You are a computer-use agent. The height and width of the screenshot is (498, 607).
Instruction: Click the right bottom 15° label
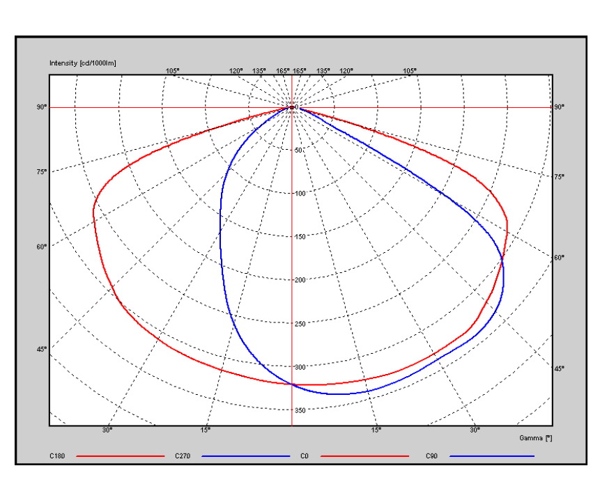(376, 430)
